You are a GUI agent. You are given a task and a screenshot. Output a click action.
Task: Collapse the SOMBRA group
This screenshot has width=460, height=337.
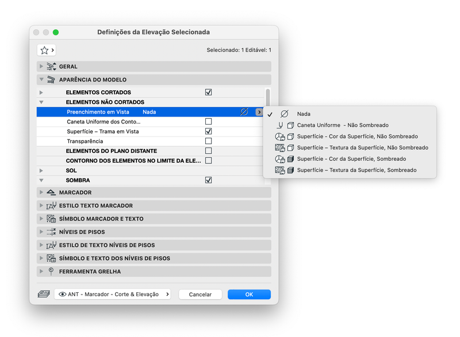(x=41, y=180)
